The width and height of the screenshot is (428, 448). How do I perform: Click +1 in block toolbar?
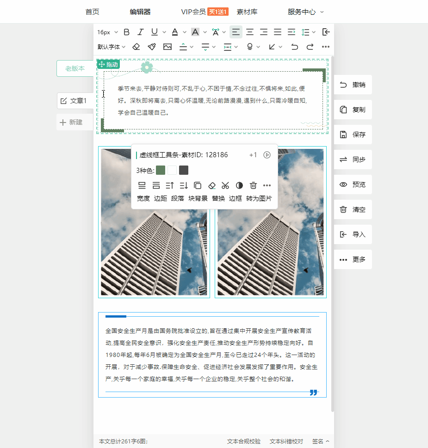253,155
